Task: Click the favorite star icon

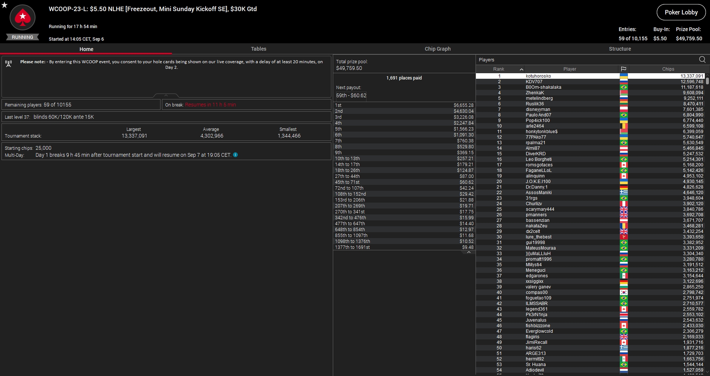Action: coord(4,5)
